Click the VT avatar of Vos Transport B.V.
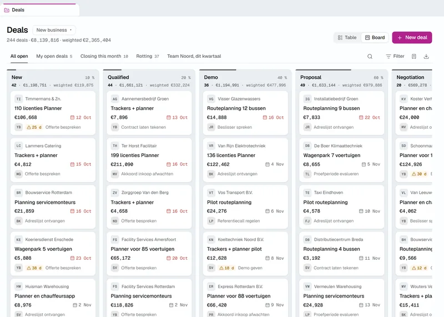Image resolution: width=444 pixels, height=317 pixels. tap(211, 193)
